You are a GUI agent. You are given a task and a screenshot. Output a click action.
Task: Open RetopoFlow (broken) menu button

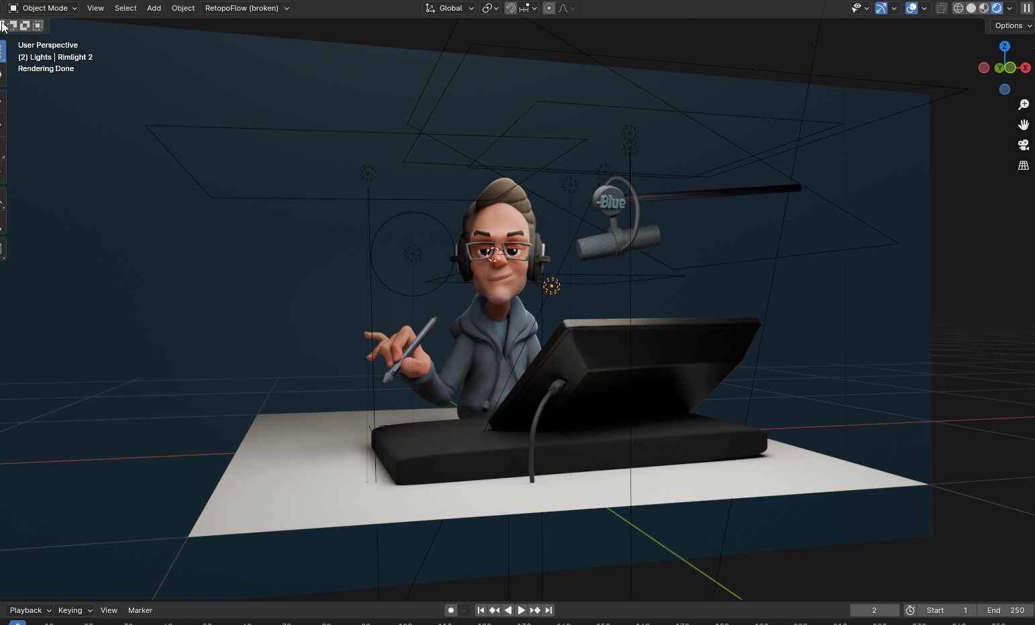(246, 8)
